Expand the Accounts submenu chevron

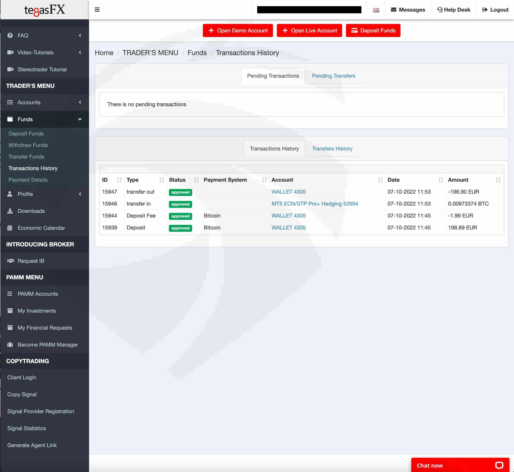[80, 102]
